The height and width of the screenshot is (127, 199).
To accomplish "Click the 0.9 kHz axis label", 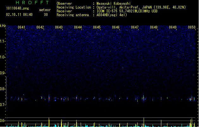I will pos(3,73).
